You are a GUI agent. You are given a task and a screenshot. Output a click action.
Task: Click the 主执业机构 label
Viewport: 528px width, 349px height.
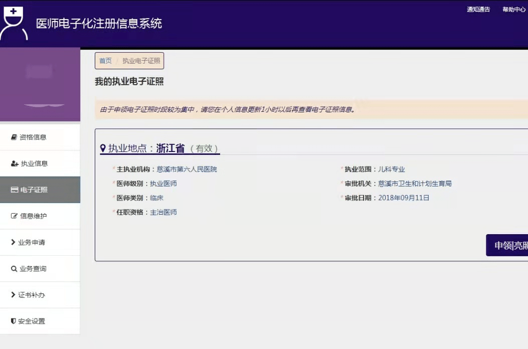tap(133, 169)
